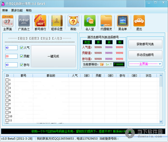
Task: Open the 菜单 menu
Action: coord(5,10)
